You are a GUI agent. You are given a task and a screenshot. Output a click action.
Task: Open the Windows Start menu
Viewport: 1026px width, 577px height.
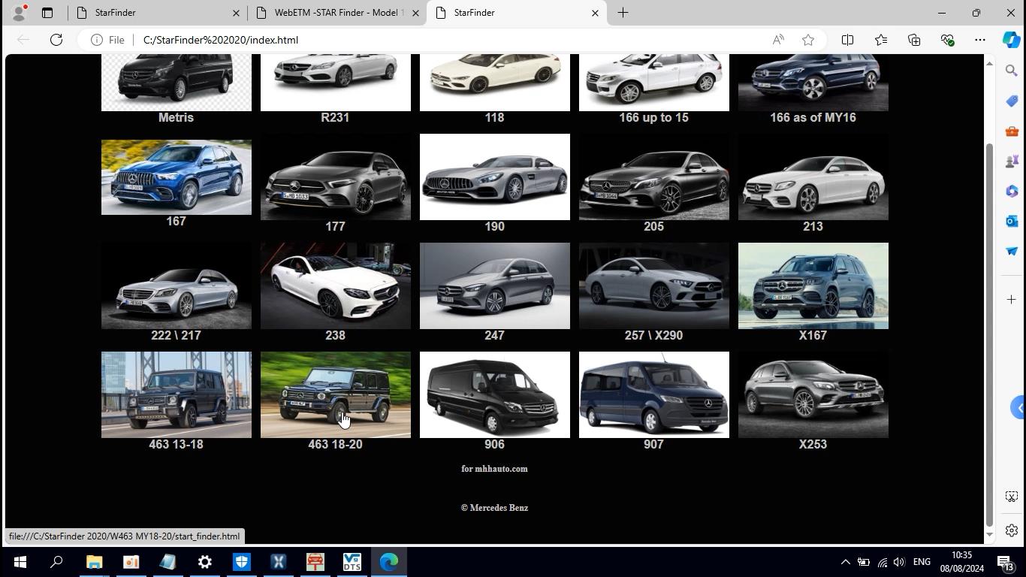[20, 562]
